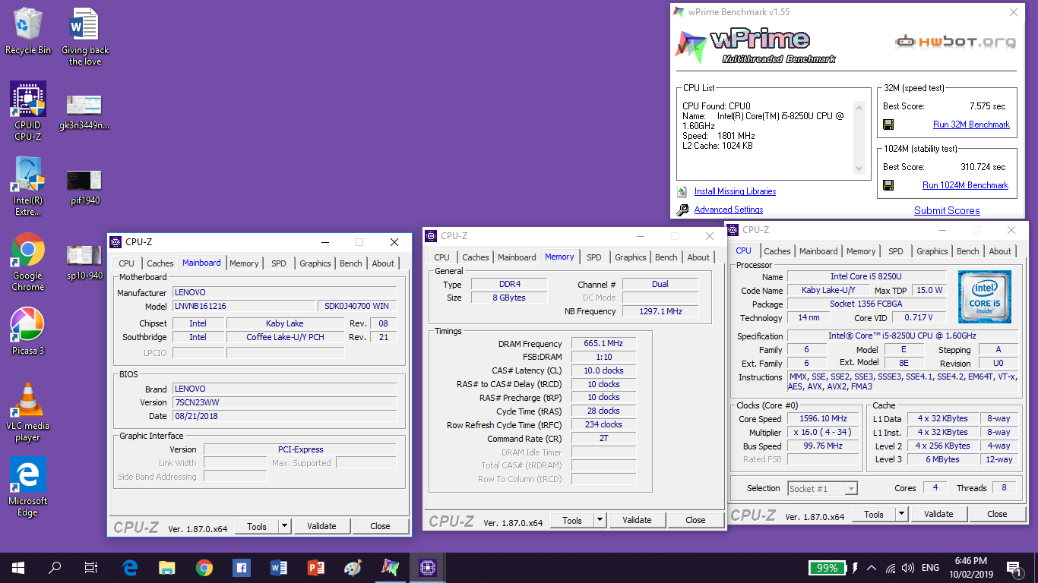Click the hwbot.org logo in wPrime
Image resolution: width=1038 pixels, height=583 pixels.
(x=954, y=43)
